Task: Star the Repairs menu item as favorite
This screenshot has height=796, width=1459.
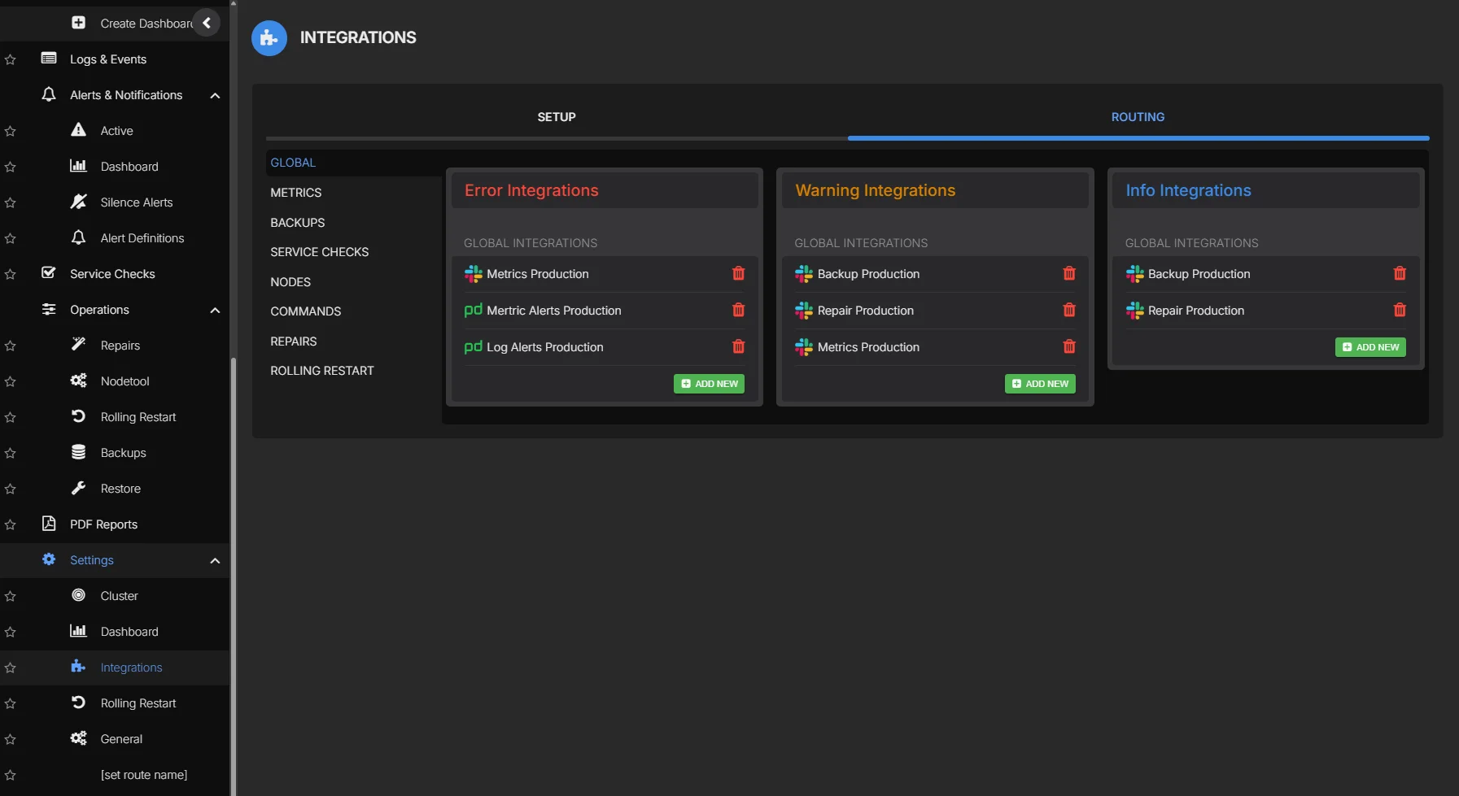Action: point(11,346)
